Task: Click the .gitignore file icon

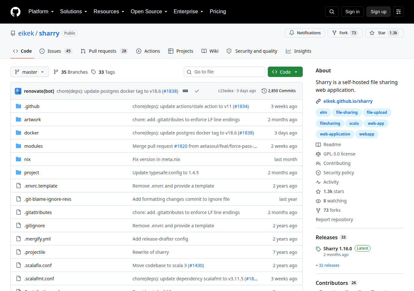Action: (x=18, y=226)
